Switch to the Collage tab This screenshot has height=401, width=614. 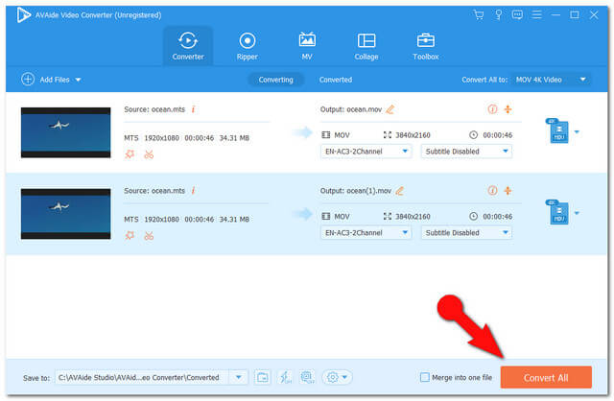[x=366, y=46]
